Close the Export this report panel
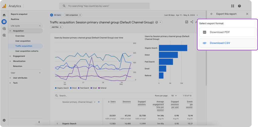The image size is (258, 127). 247,14
